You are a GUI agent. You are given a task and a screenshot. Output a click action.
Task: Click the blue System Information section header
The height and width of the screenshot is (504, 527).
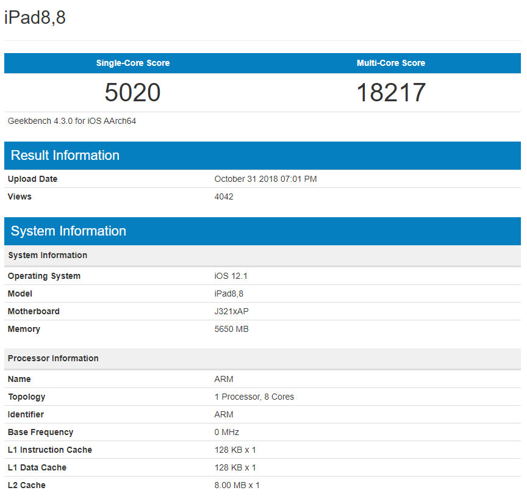coord(262,231)
